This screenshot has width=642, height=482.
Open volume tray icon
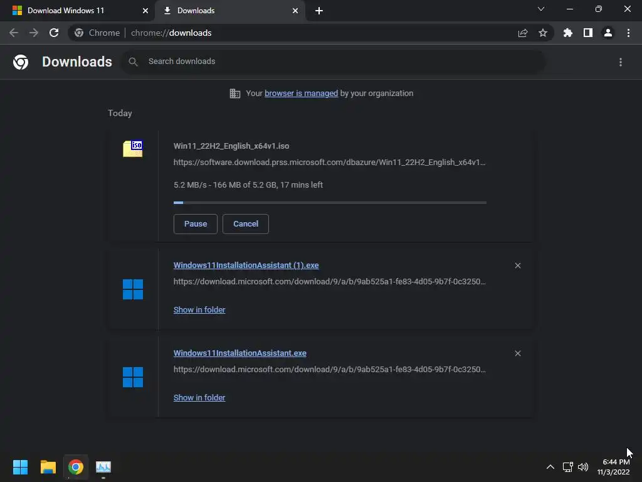pyautogui.click(x=583, y=467)
